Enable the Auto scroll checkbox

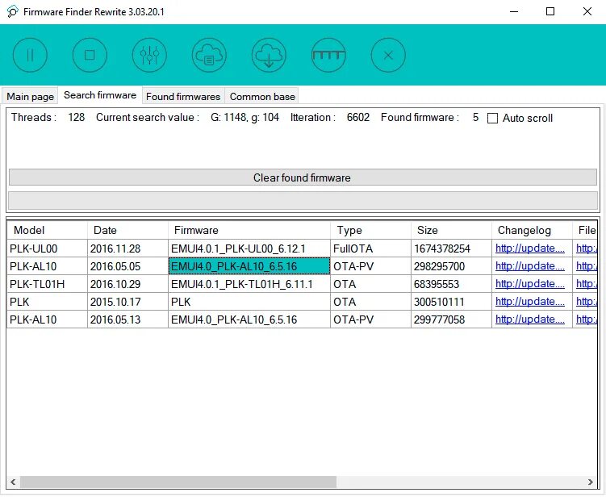coord(492,119)
